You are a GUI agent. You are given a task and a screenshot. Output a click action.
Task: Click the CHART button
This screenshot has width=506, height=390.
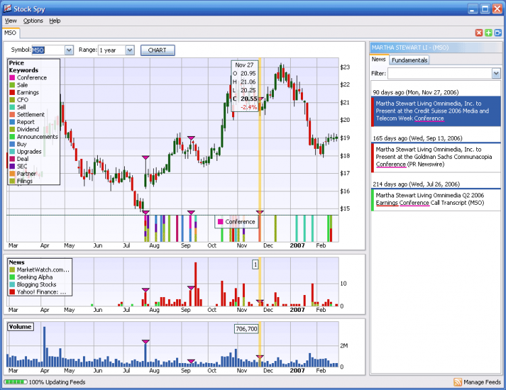click(x=157, y=51)
